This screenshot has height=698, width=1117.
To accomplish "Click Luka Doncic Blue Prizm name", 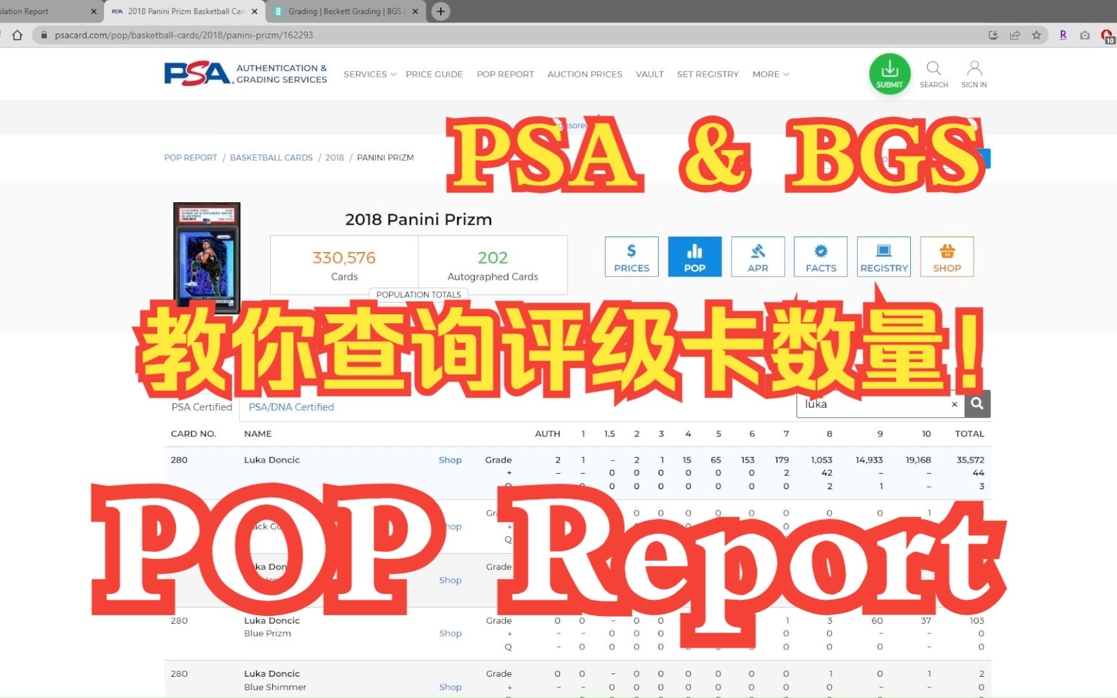I will pos(272,627).
